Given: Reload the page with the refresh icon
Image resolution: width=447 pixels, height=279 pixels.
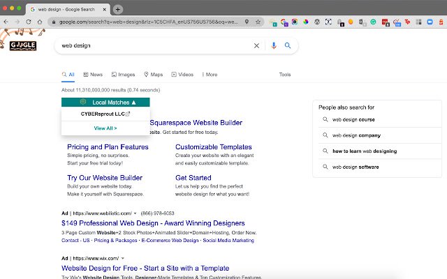Looking at the screenshot, I should [28, 22].
